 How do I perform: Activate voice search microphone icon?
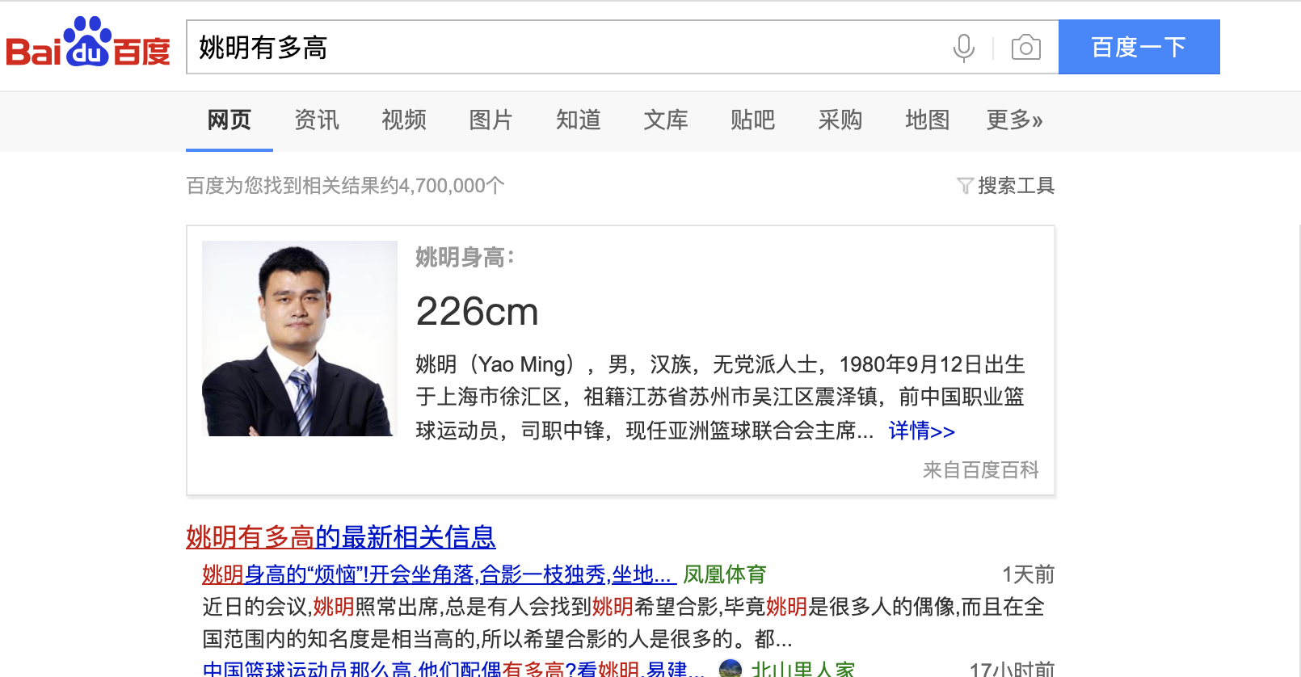tap(963, 48)
